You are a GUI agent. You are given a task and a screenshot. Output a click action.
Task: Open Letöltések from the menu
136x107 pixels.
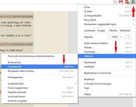(x=107, y=67)
